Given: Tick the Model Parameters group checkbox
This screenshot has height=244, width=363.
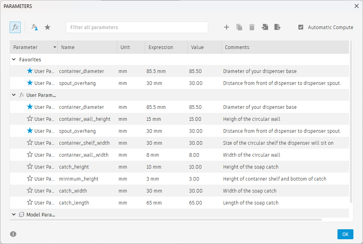Looking at the screenshot, I should 22,214.
